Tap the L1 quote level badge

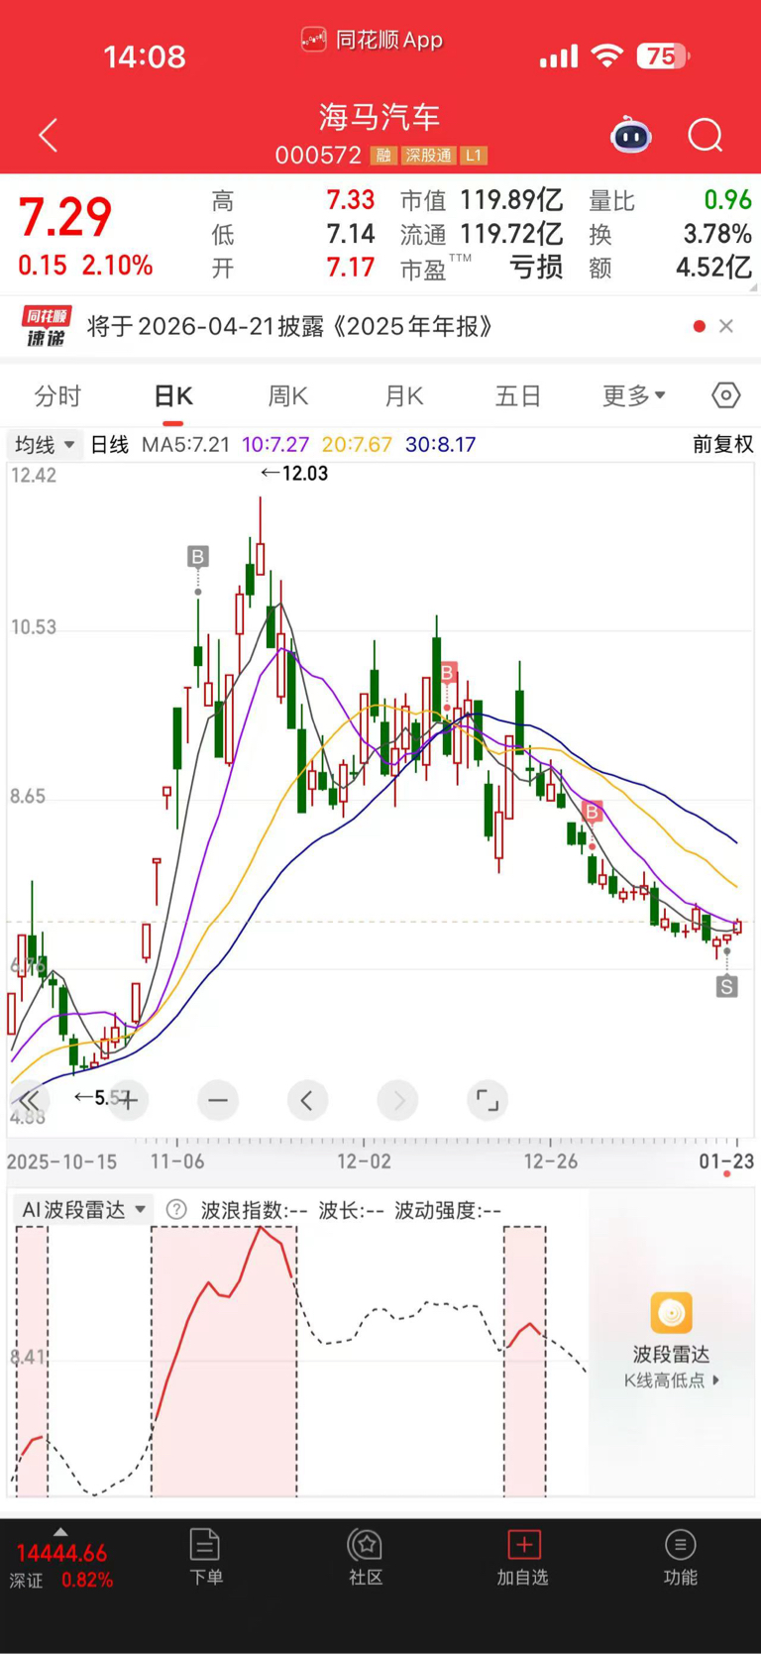coord(474,156)
